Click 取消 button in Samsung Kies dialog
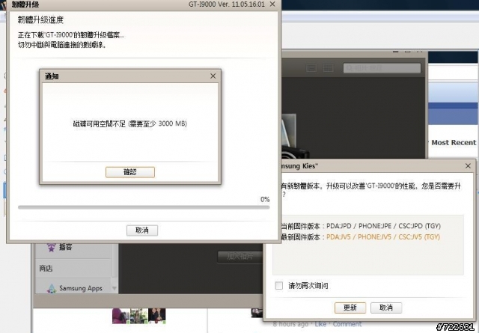This screenshot has height=333, width=479. 386,308
